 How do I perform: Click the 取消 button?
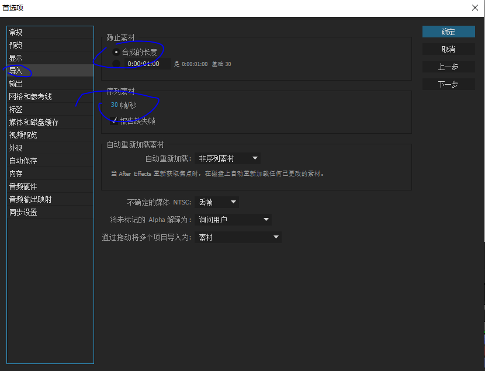pyautogui.click(x=449, y=49)
